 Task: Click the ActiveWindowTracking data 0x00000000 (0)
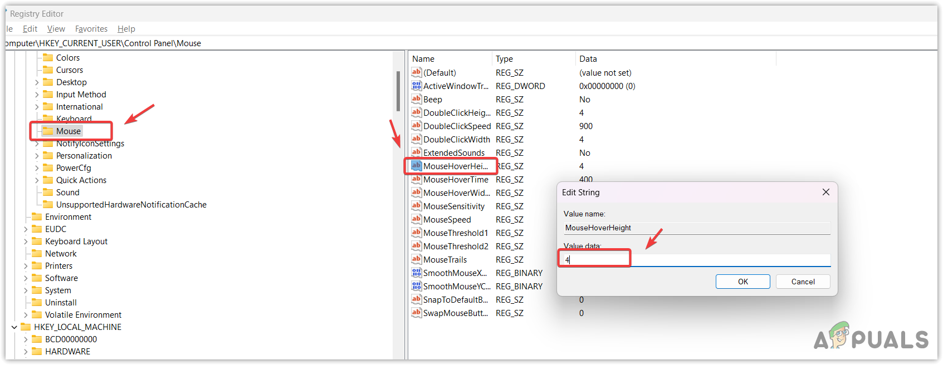607,86
